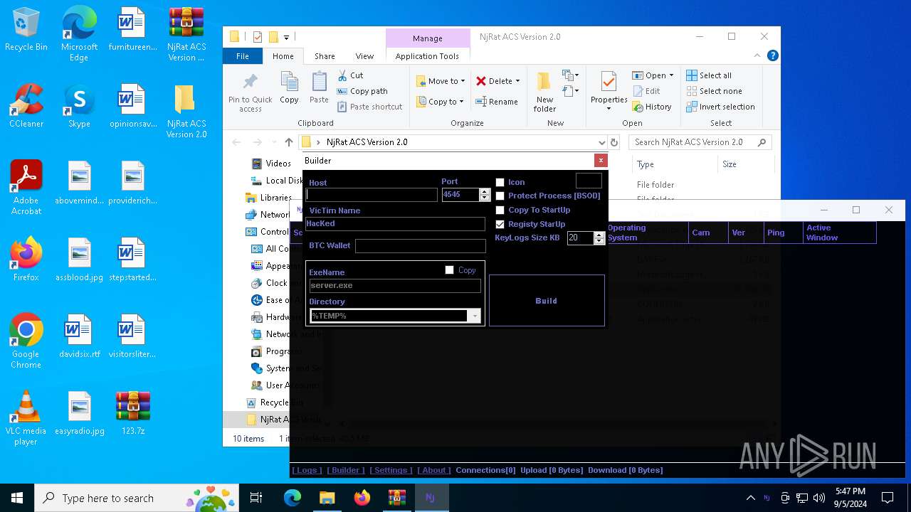
Task: Click the Up one level arrow
Action: tap(288, 142)
